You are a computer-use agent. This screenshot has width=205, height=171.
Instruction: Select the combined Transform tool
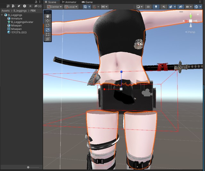(48, 39)
